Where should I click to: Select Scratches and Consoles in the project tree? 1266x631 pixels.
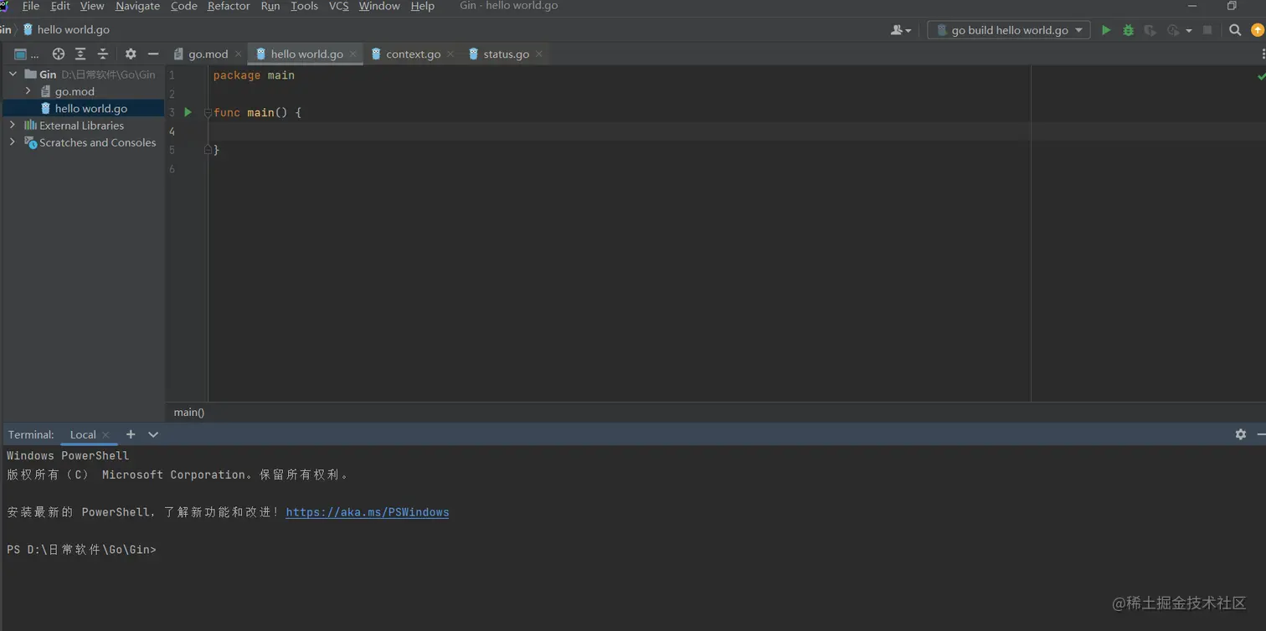point(97,142)
